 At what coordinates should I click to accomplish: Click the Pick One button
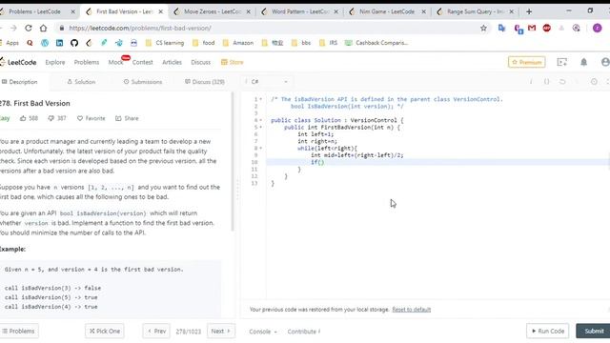point(105,332)
